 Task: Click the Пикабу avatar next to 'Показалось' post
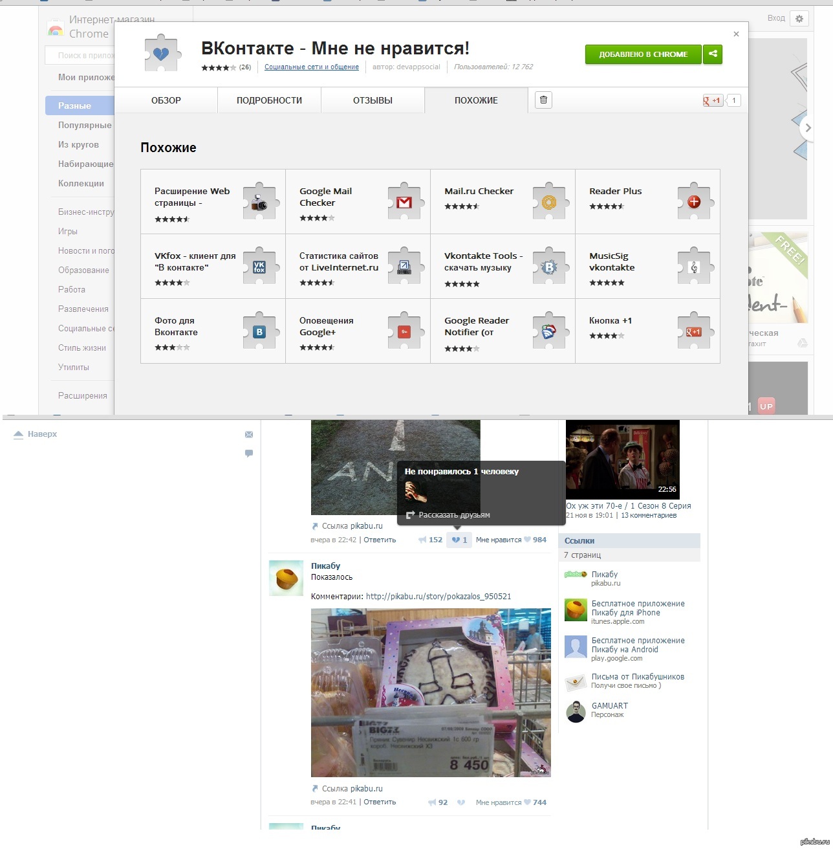(286, 578)
